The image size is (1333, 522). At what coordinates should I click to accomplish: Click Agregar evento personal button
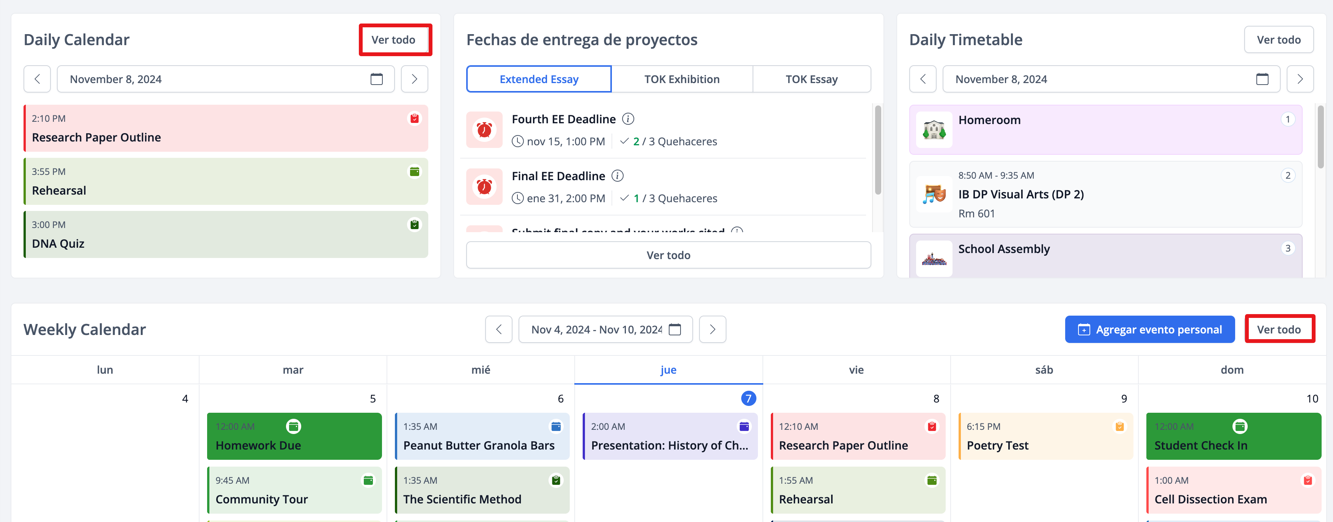tap(1149, 330)
